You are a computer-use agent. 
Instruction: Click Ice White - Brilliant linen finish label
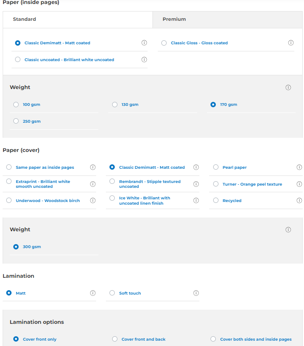coord(144,201)
